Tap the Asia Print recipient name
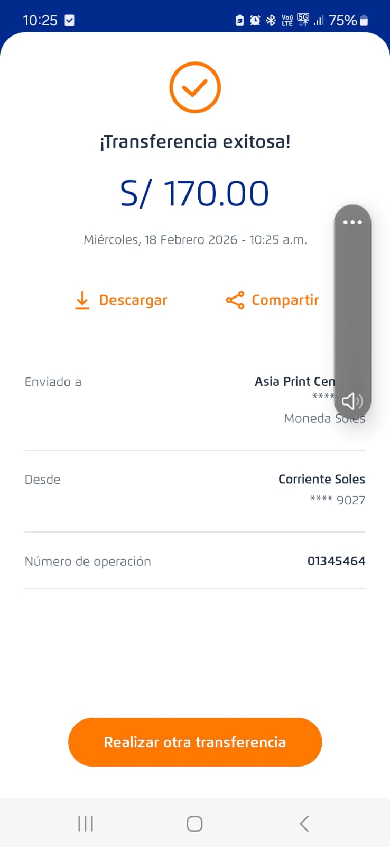The width and height of the screenshot is (390, 847). (x=294, y=382)
